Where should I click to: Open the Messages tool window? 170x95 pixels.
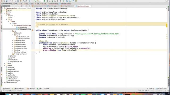click(31, 89)
